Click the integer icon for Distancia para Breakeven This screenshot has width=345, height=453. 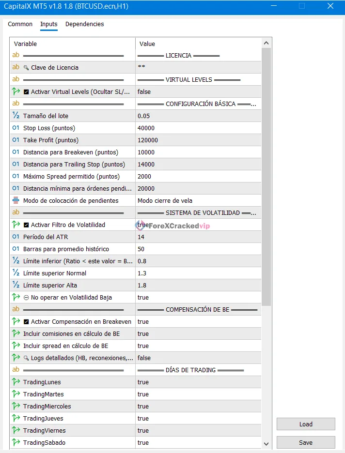(x=16, y=152)
